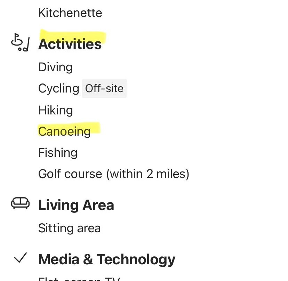Screen dimensions: 288x281
Task: Tap the Kitchenette list item
Action: coord(70,13)
